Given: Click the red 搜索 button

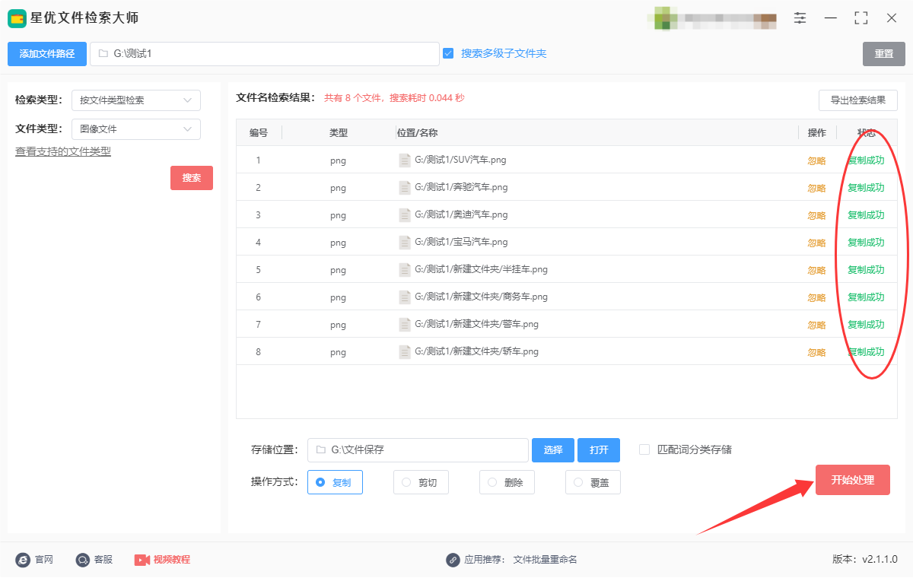Looking at the screenshot, I should pos(192,178).
